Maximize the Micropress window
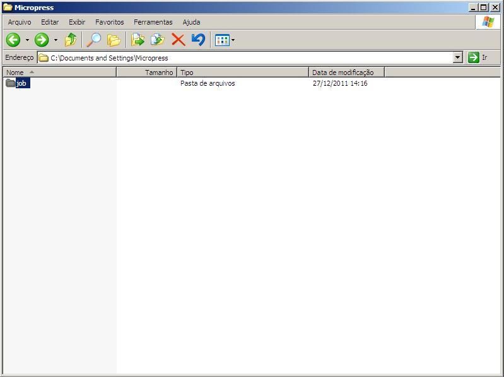The image size is (504, 377). 483,8
